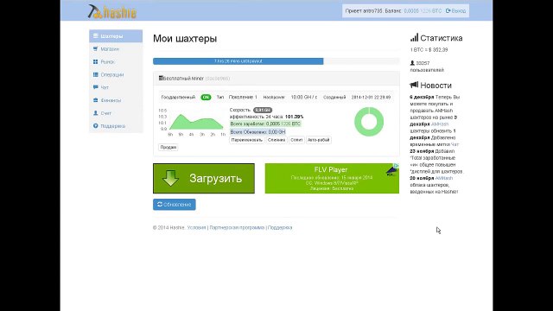Click the Продам button
Viewport: 553px width, 311px height.
point(168,148)
